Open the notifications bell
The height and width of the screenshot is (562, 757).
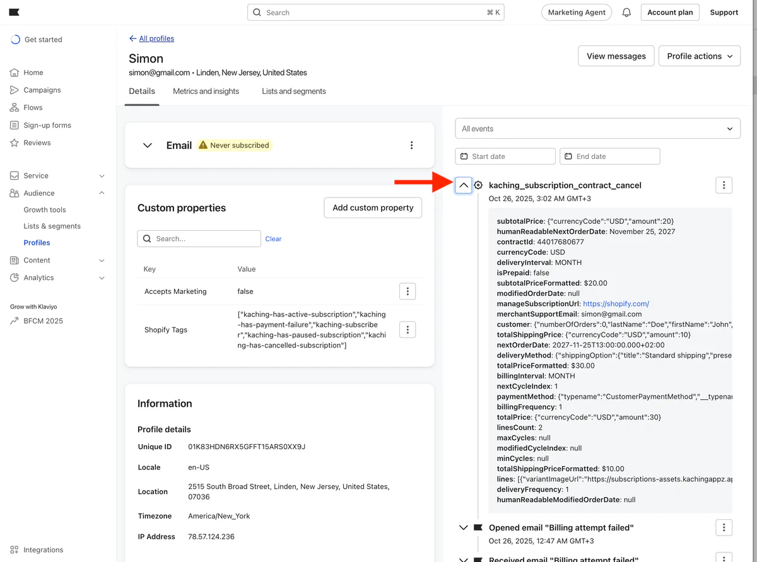pos(626,13)
